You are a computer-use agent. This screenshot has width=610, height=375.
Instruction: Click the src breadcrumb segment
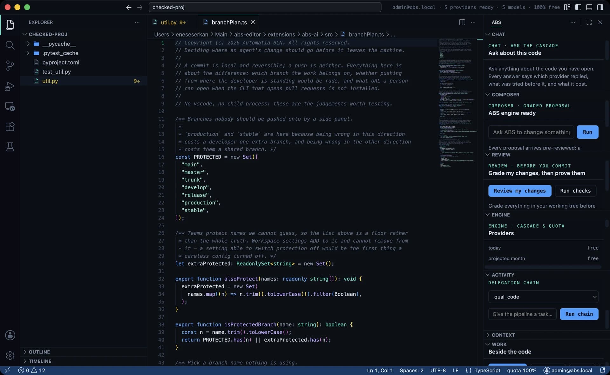pos(329,34)
